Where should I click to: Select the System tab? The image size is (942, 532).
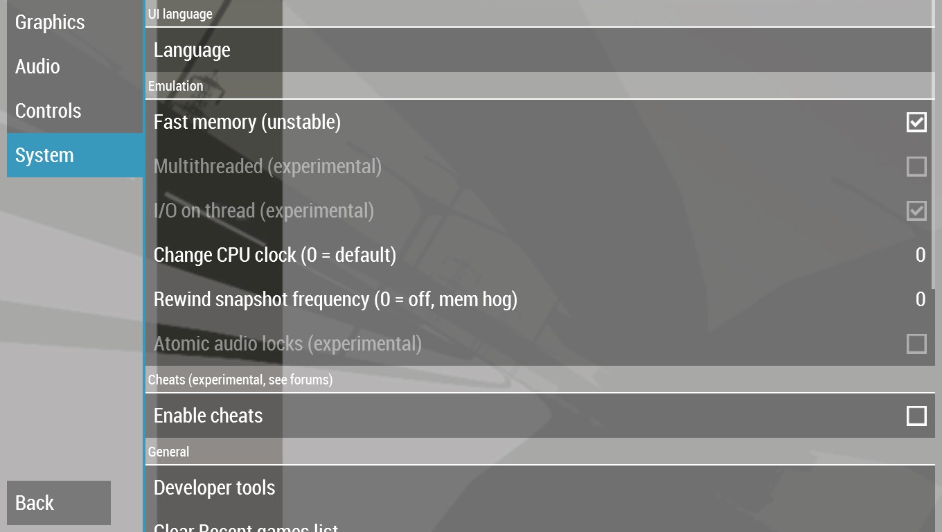click(x=44, y=155)
